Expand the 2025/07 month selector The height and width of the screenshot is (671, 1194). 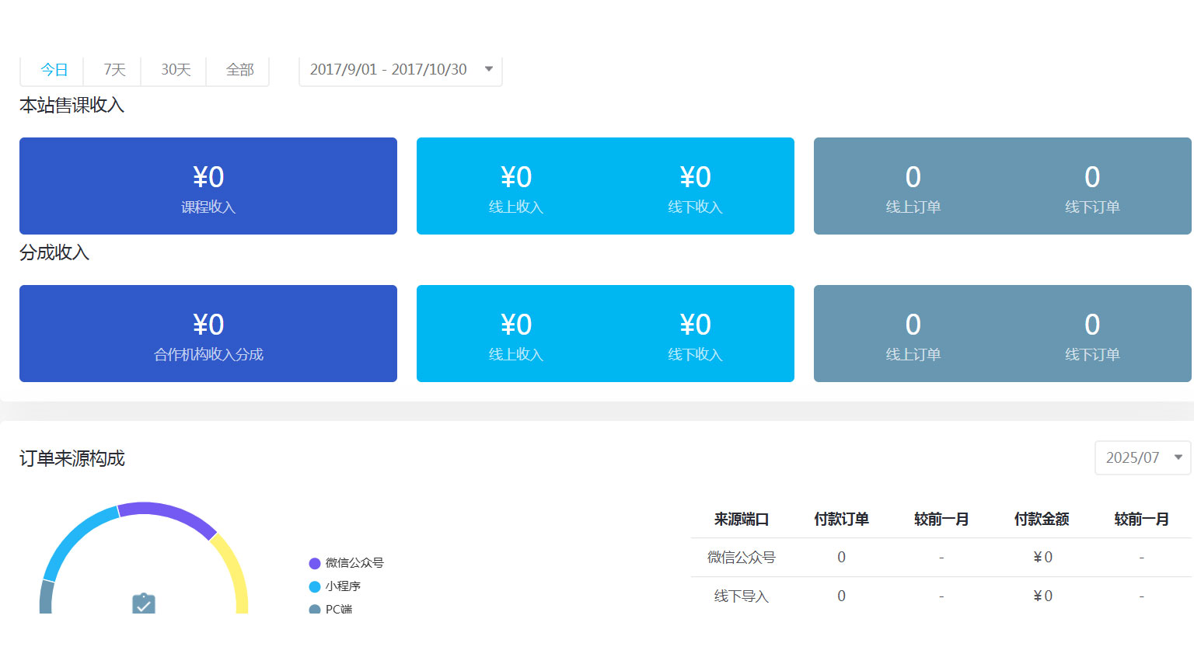(x=1178, y=457)
